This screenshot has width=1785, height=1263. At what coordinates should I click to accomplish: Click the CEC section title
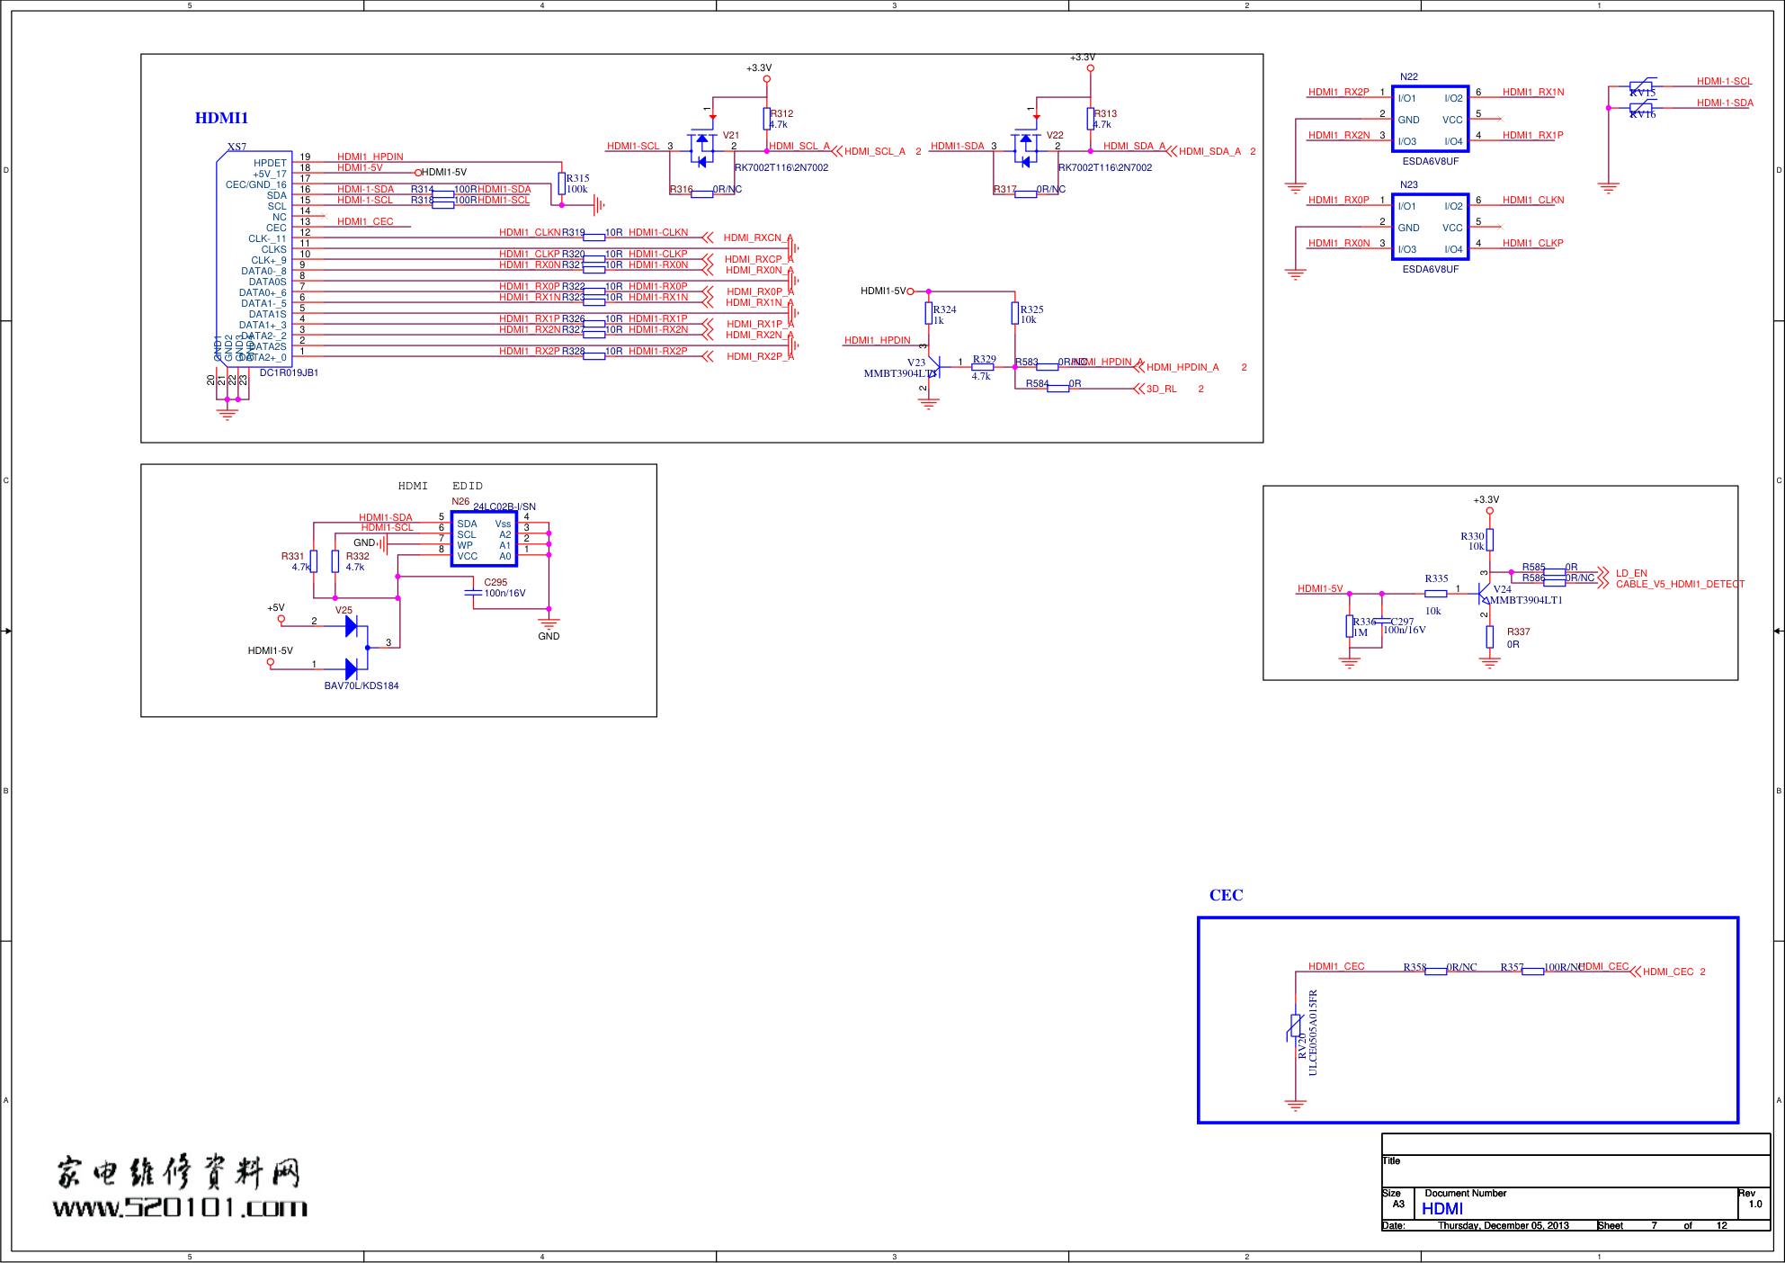(1226, 895)
